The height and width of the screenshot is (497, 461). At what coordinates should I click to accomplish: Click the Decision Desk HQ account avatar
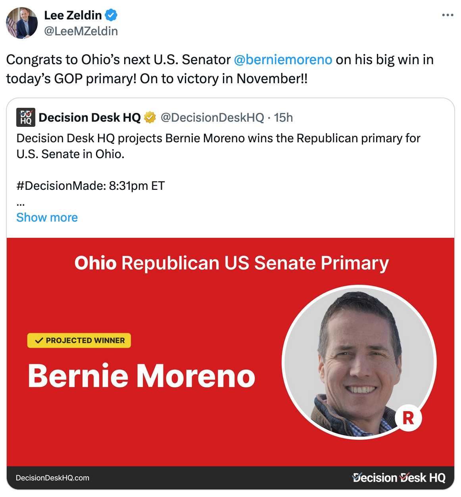tap(26, 117)
